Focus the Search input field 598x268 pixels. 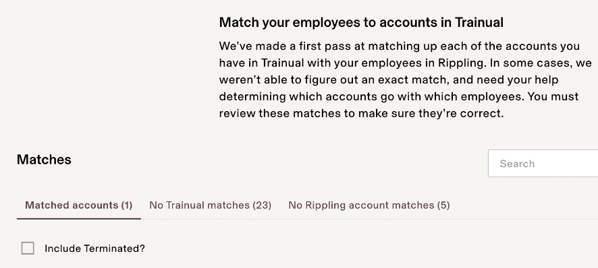pyautogui.click(x=543, y=164)
